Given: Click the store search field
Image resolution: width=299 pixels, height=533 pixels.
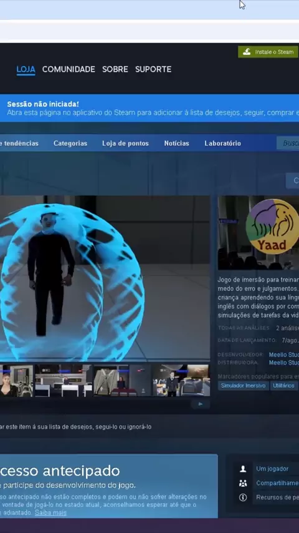Looking at the screenshot, I should click(x=288, y=144).
